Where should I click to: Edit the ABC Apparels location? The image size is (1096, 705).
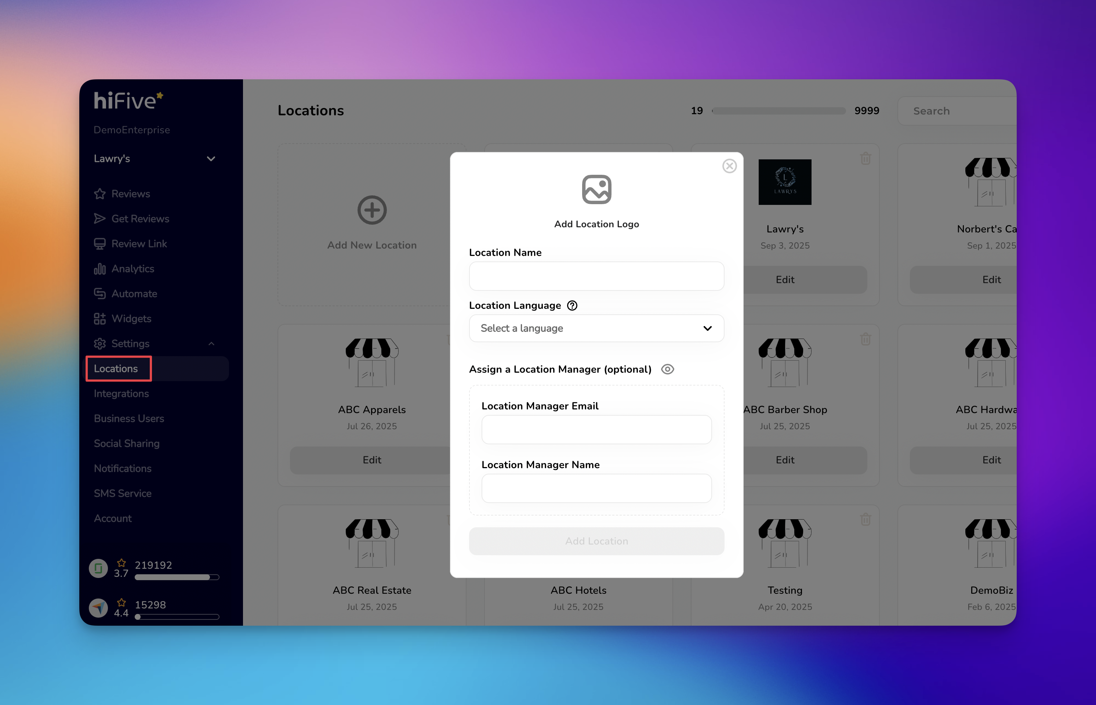click(371, 460)
